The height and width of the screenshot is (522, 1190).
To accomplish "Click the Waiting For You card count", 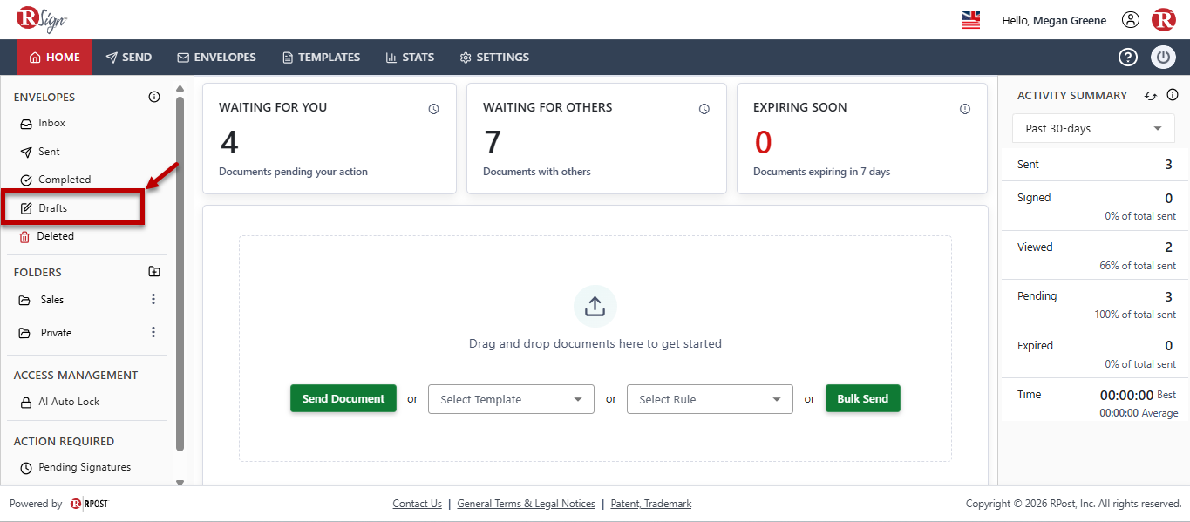I will (x=229, y=142).
